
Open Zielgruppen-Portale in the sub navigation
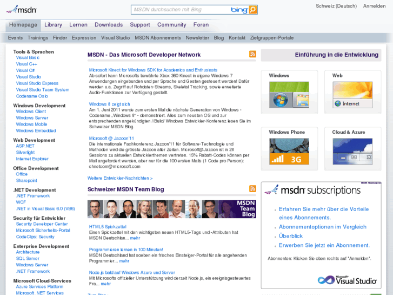272,38
